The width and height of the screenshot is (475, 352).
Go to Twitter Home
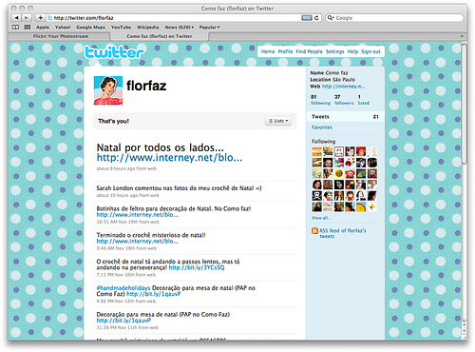268,51
